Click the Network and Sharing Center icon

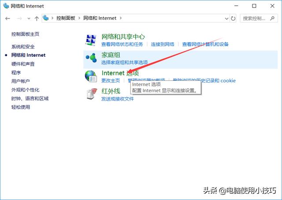[x=91, y=40]
